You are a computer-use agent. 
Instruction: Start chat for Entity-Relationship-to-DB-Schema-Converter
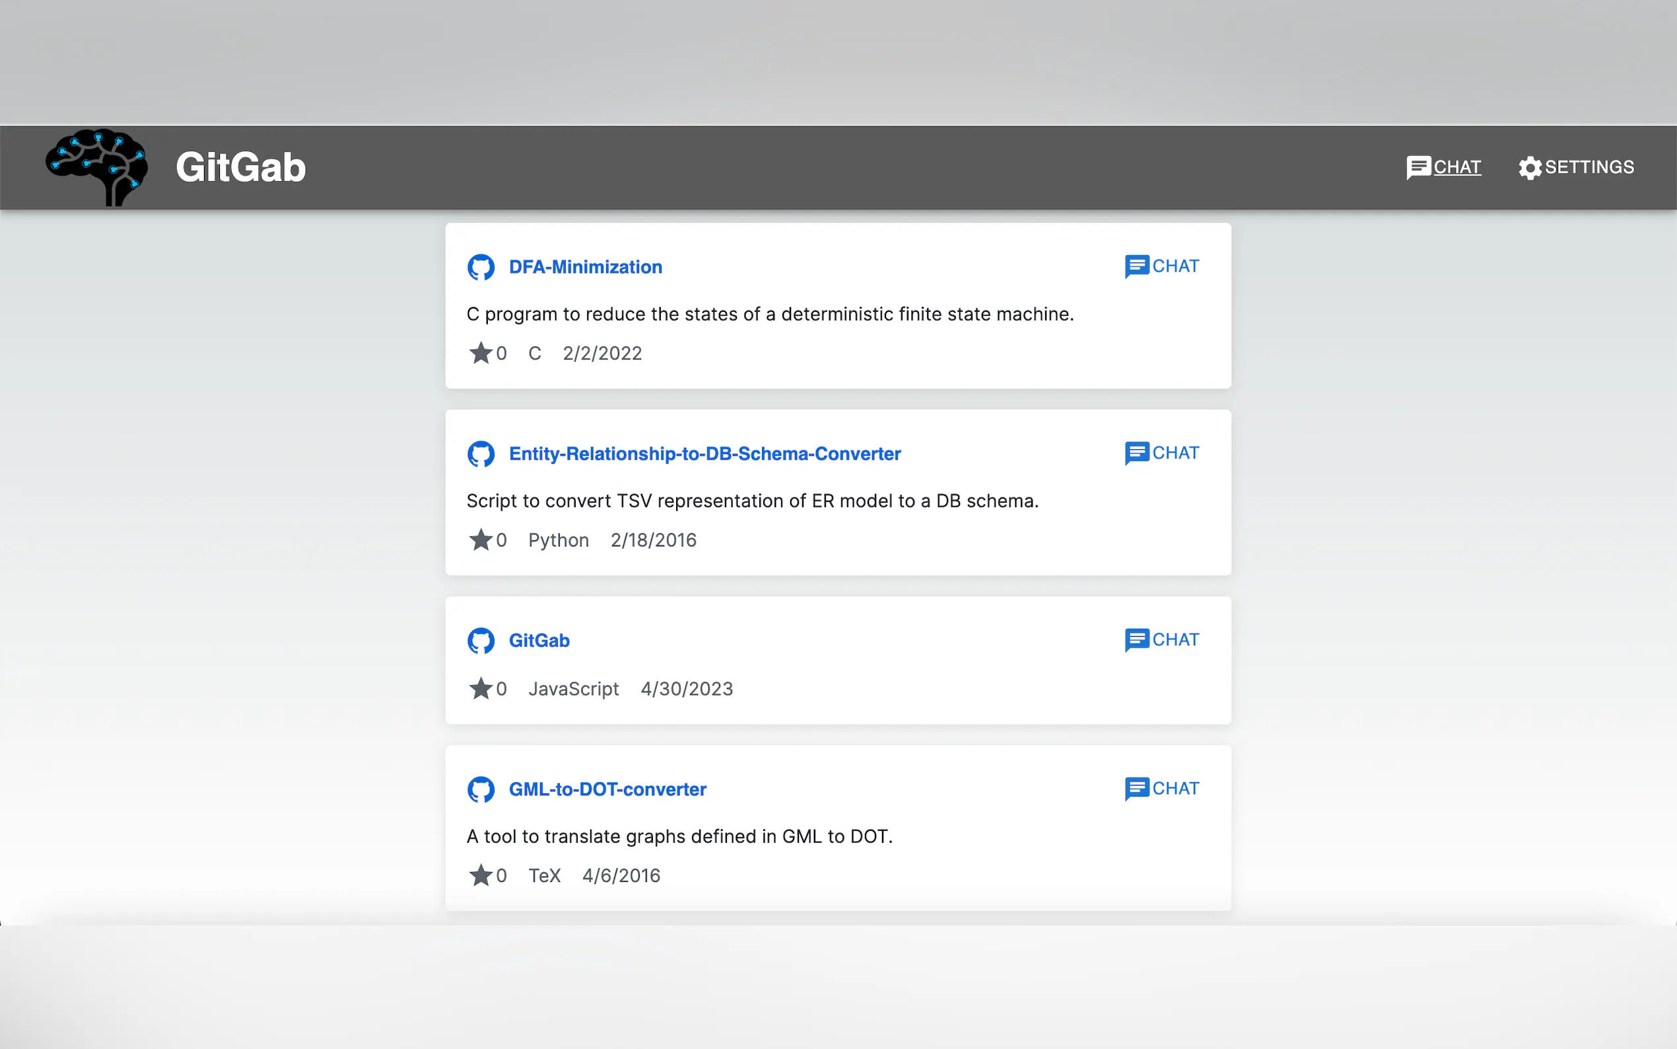(1162, 453)
